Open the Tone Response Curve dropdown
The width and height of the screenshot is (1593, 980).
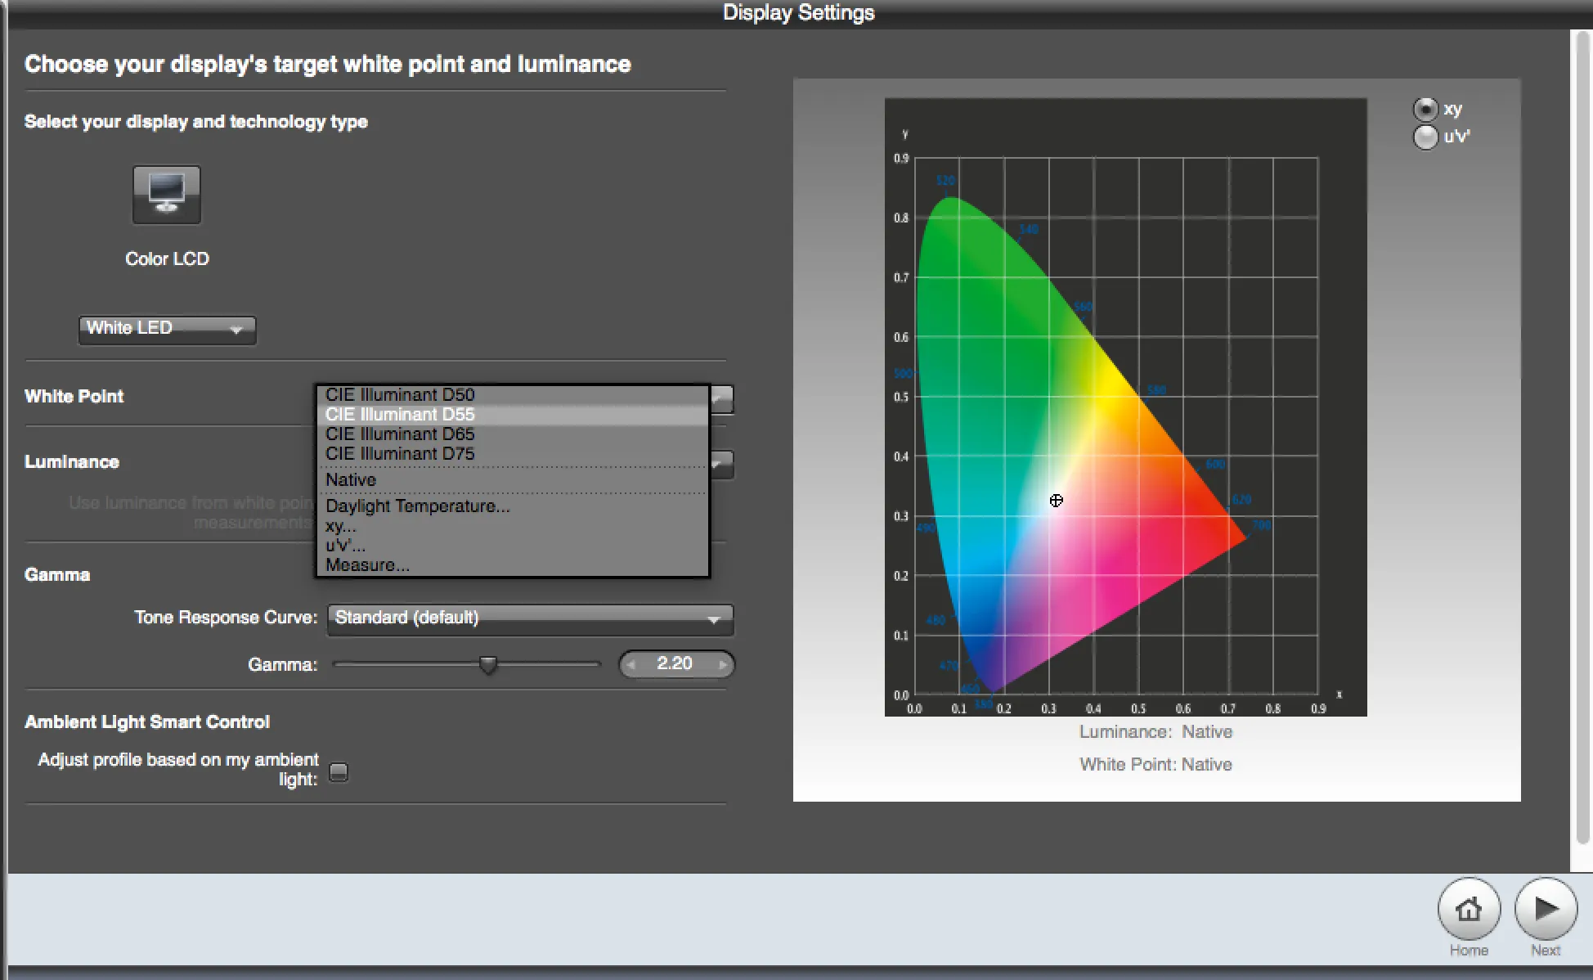(x=530, y=618)
